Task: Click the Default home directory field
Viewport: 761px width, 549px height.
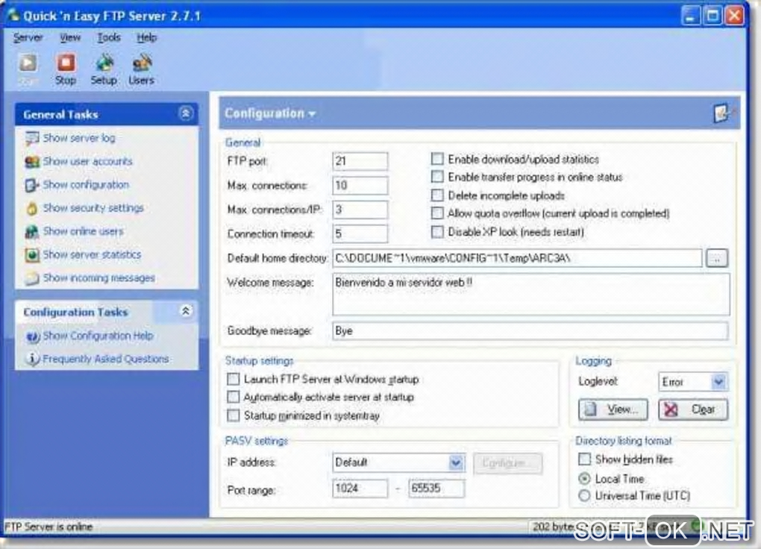Action: tap(517, 258)
